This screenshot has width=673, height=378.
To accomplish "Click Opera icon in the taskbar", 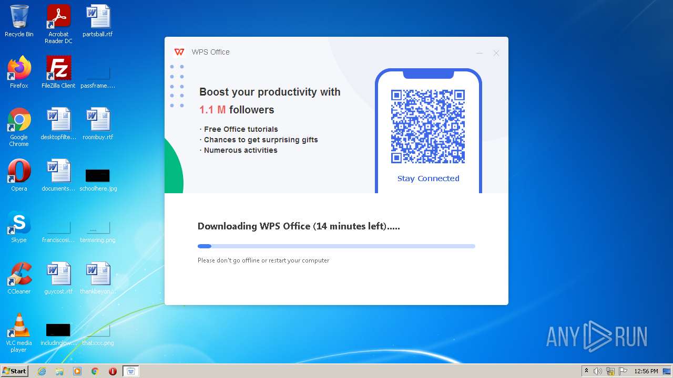I will pos(113,371).
